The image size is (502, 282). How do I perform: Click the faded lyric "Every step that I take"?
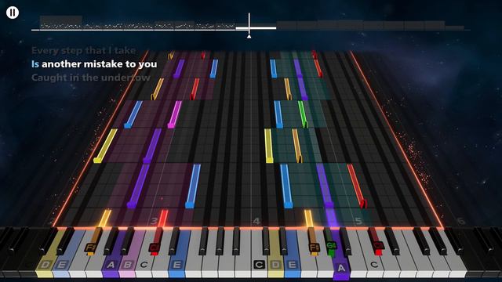tap(84, 50)
